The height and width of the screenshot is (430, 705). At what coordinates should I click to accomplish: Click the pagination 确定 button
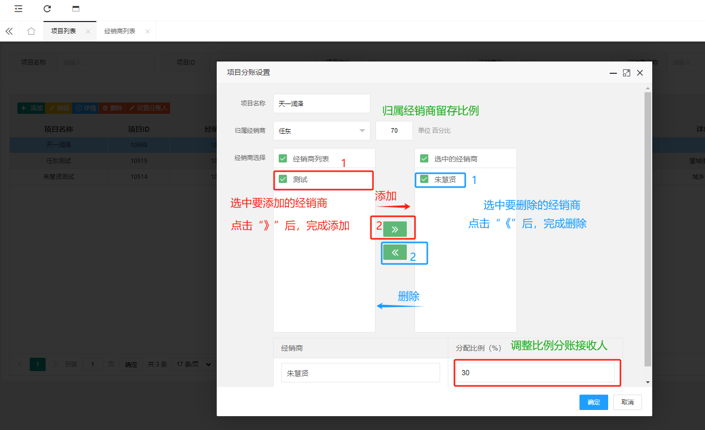[132, 364]
